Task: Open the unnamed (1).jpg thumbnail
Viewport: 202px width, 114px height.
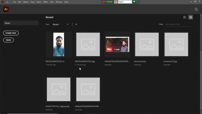Action: tap(176, 44)
